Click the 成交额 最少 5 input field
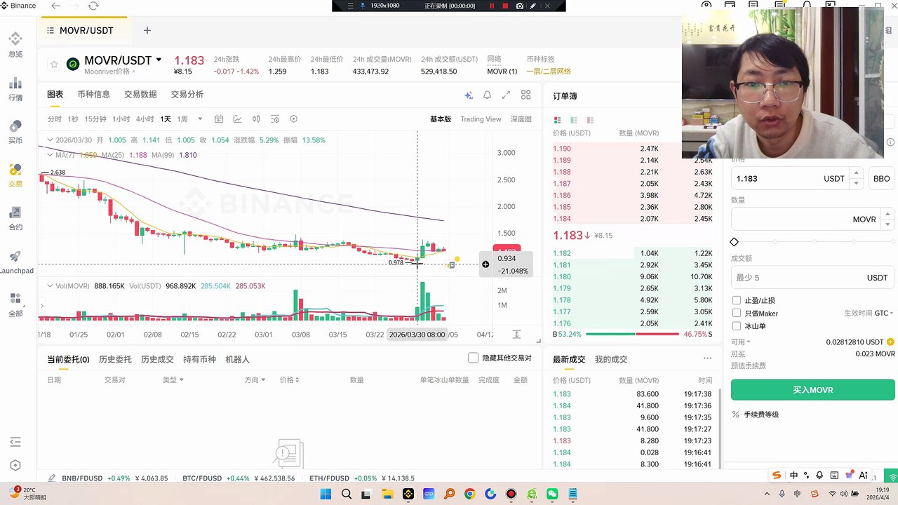 tap(813, 278)
